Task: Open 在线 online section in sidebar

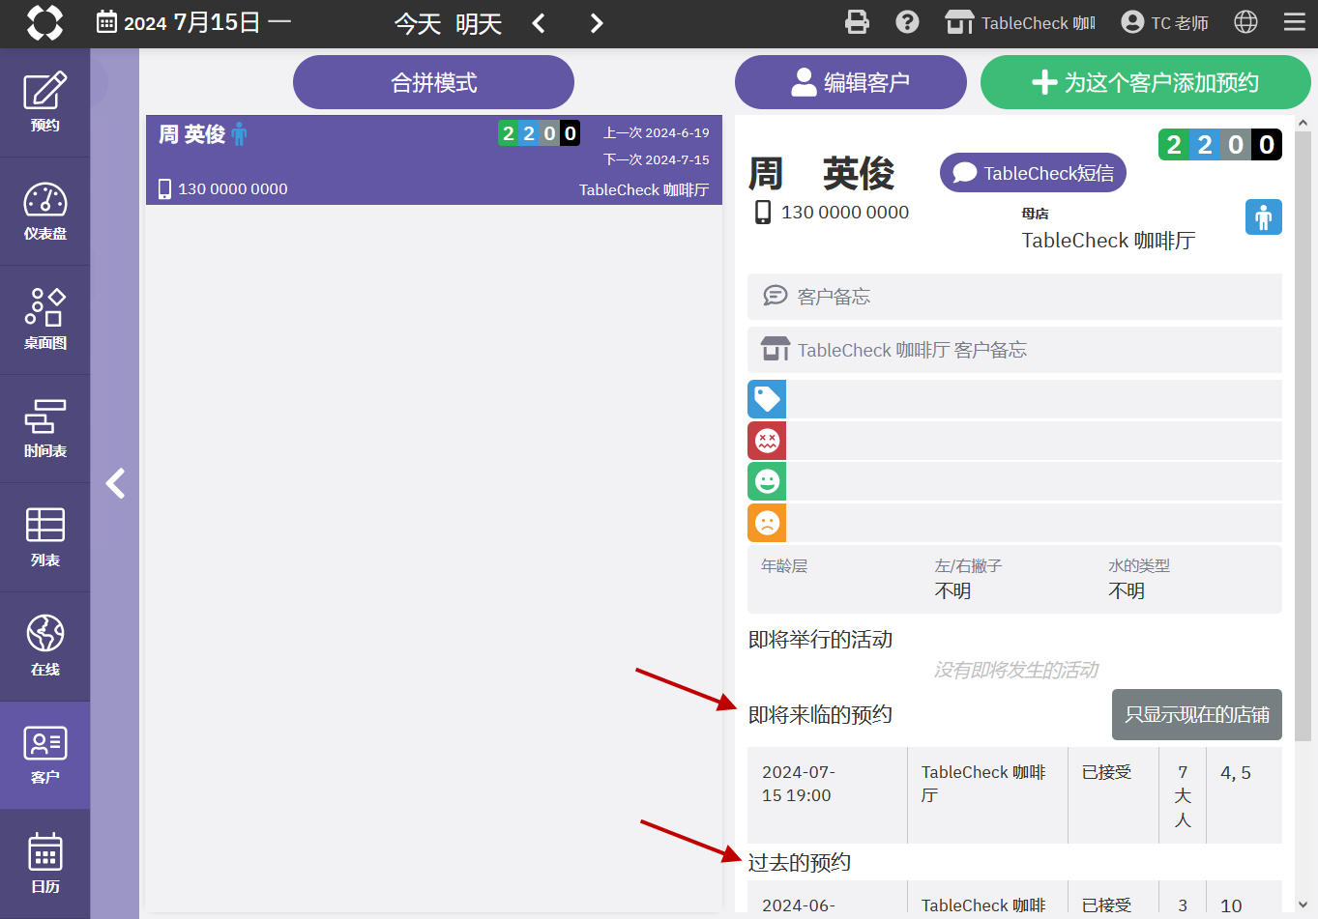Action: click(x=44, y=646)
